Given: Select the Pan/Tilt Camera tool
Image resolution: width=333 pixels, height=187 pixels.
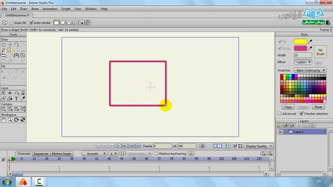Looking at the screenshot, I should point(23,109).
